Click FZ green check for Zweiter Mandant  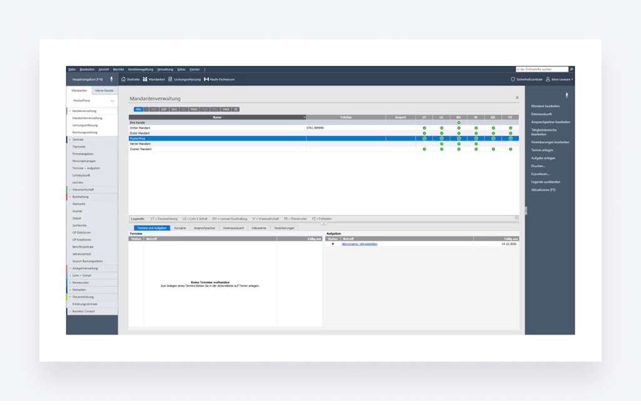[510, 150]
